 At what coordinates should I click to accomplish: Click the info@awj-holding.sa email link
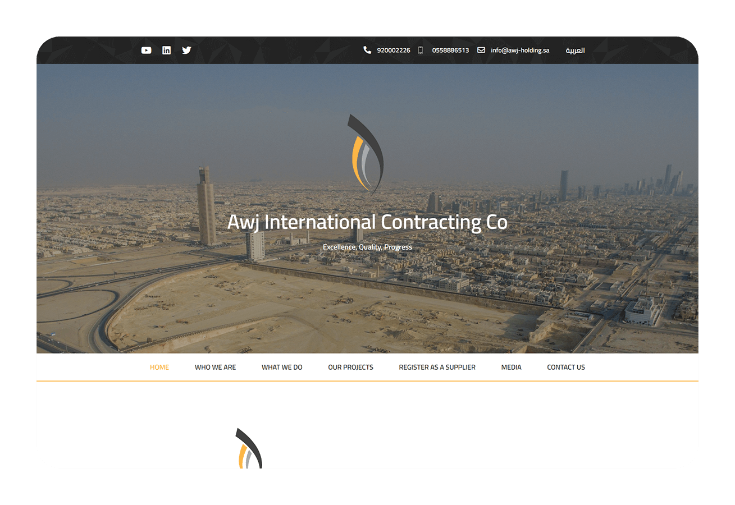519,50
